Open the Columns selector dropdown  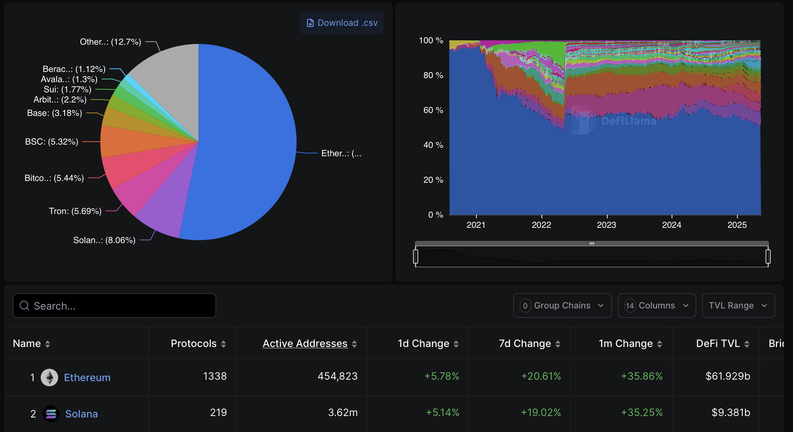657,306
